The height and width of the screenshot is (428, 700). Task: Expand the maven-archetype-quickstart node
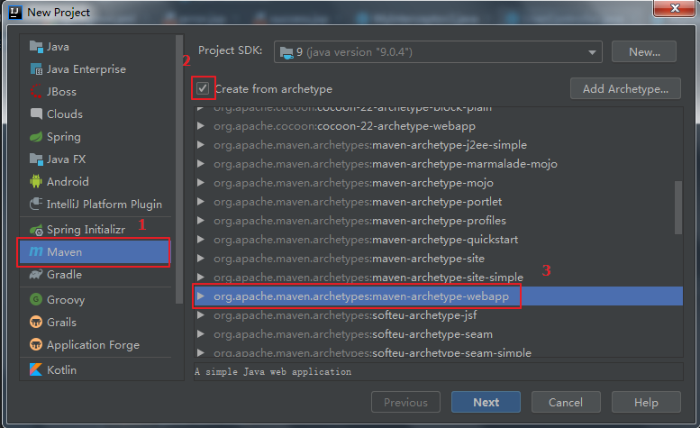tap(201, 239)
